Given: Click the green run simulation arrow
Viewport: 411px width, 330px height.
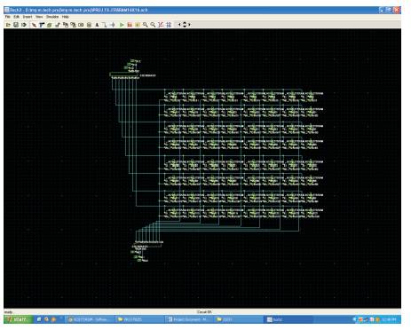Looking at the screenshot, I should point(122,25).
